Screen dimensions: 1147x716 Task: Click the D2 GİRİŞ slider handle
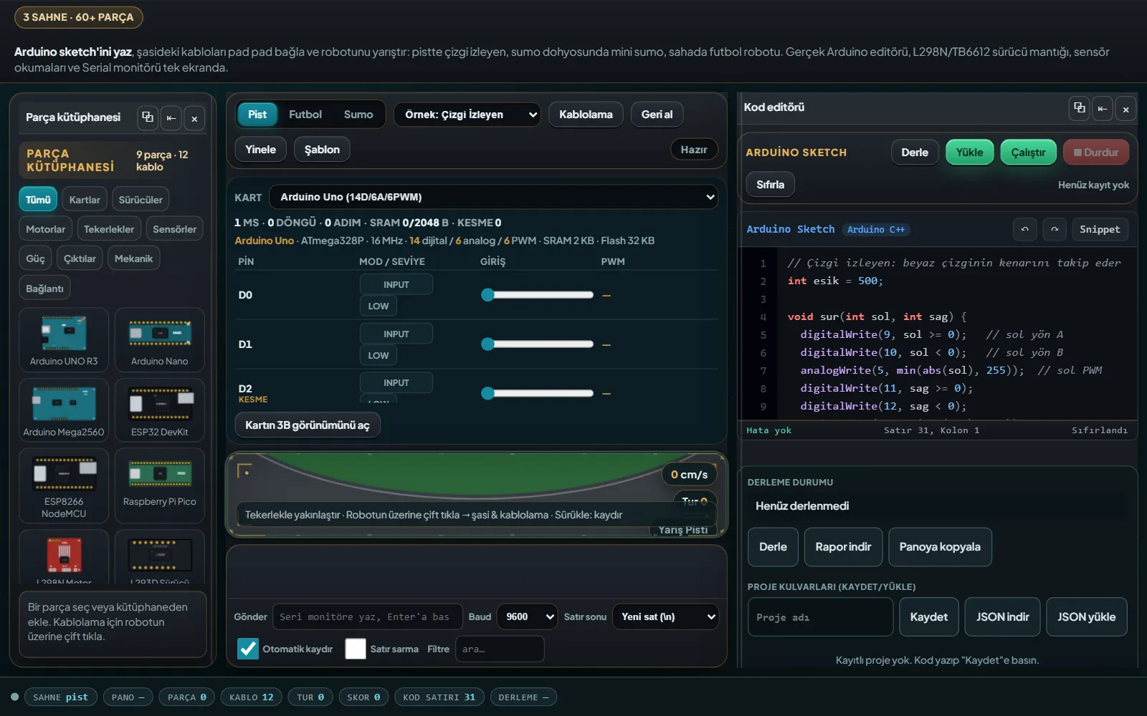click(x=487, y=393)
